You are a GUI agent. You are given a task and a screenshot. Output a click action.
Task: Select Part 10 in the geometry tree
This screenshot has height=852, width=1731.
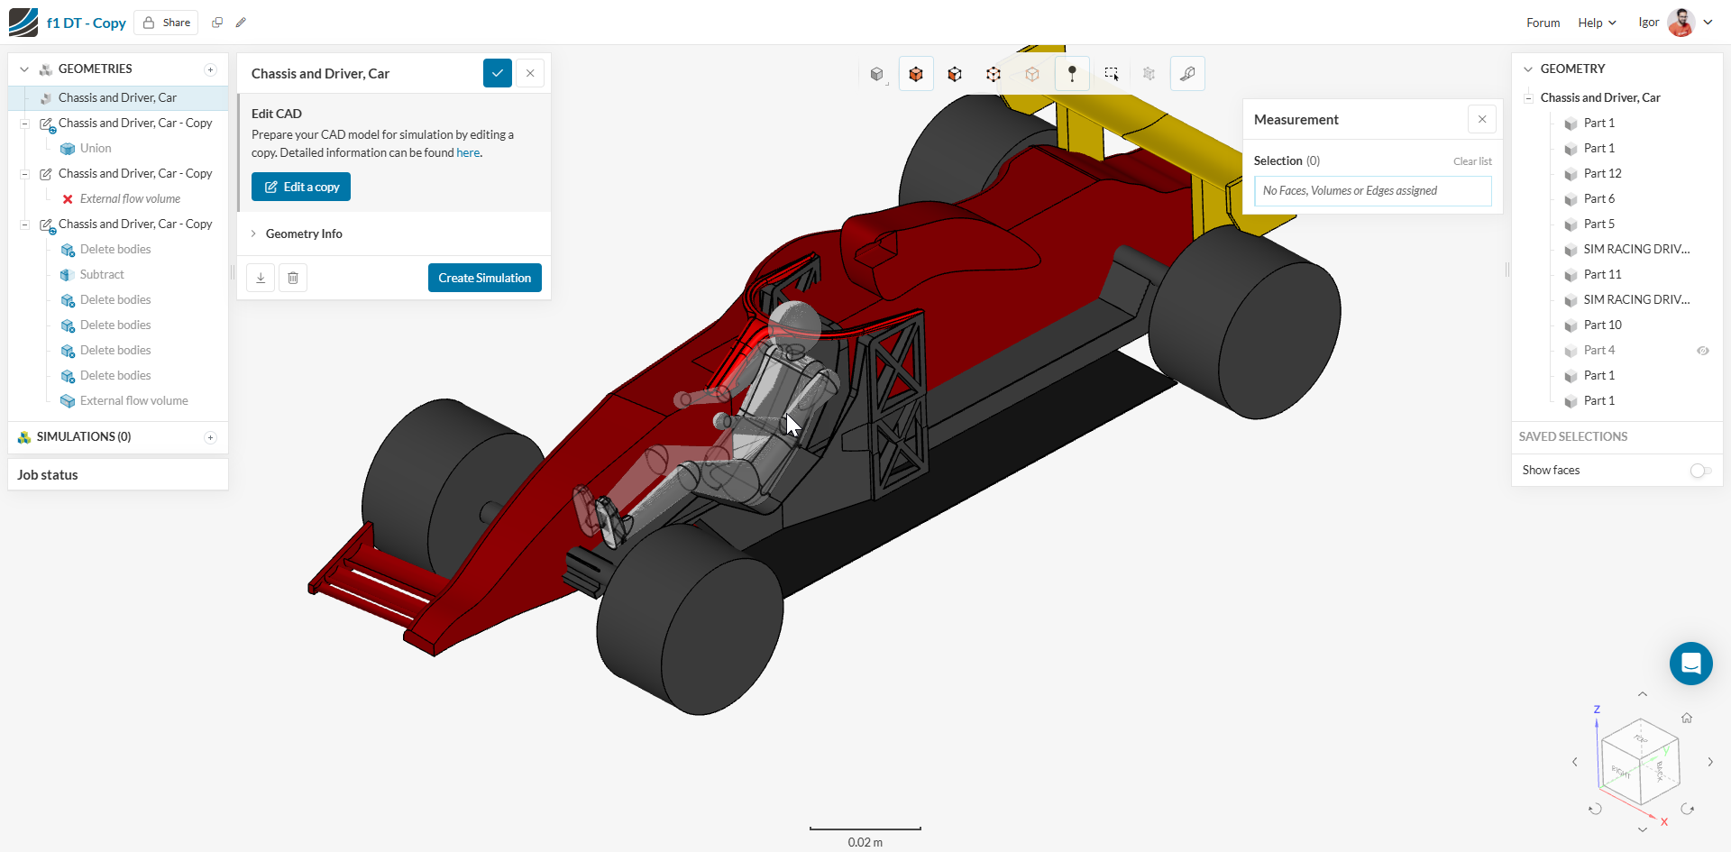[x=1602, y=325]
